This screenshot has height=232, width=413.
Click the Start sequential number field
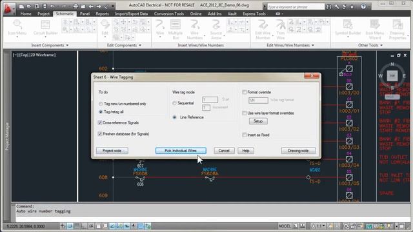(x=210, y=99)
